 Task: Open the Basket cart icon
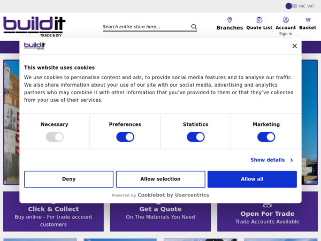tap(308, 20)
